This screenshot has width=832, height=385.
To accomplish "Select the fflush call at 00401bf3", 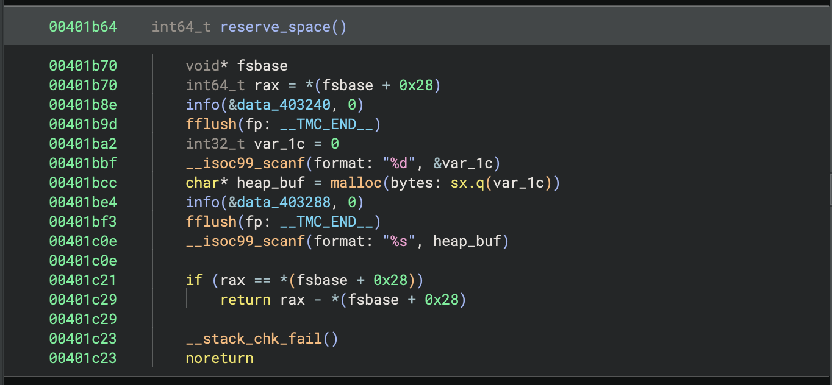I will click(x=212, y=221).
